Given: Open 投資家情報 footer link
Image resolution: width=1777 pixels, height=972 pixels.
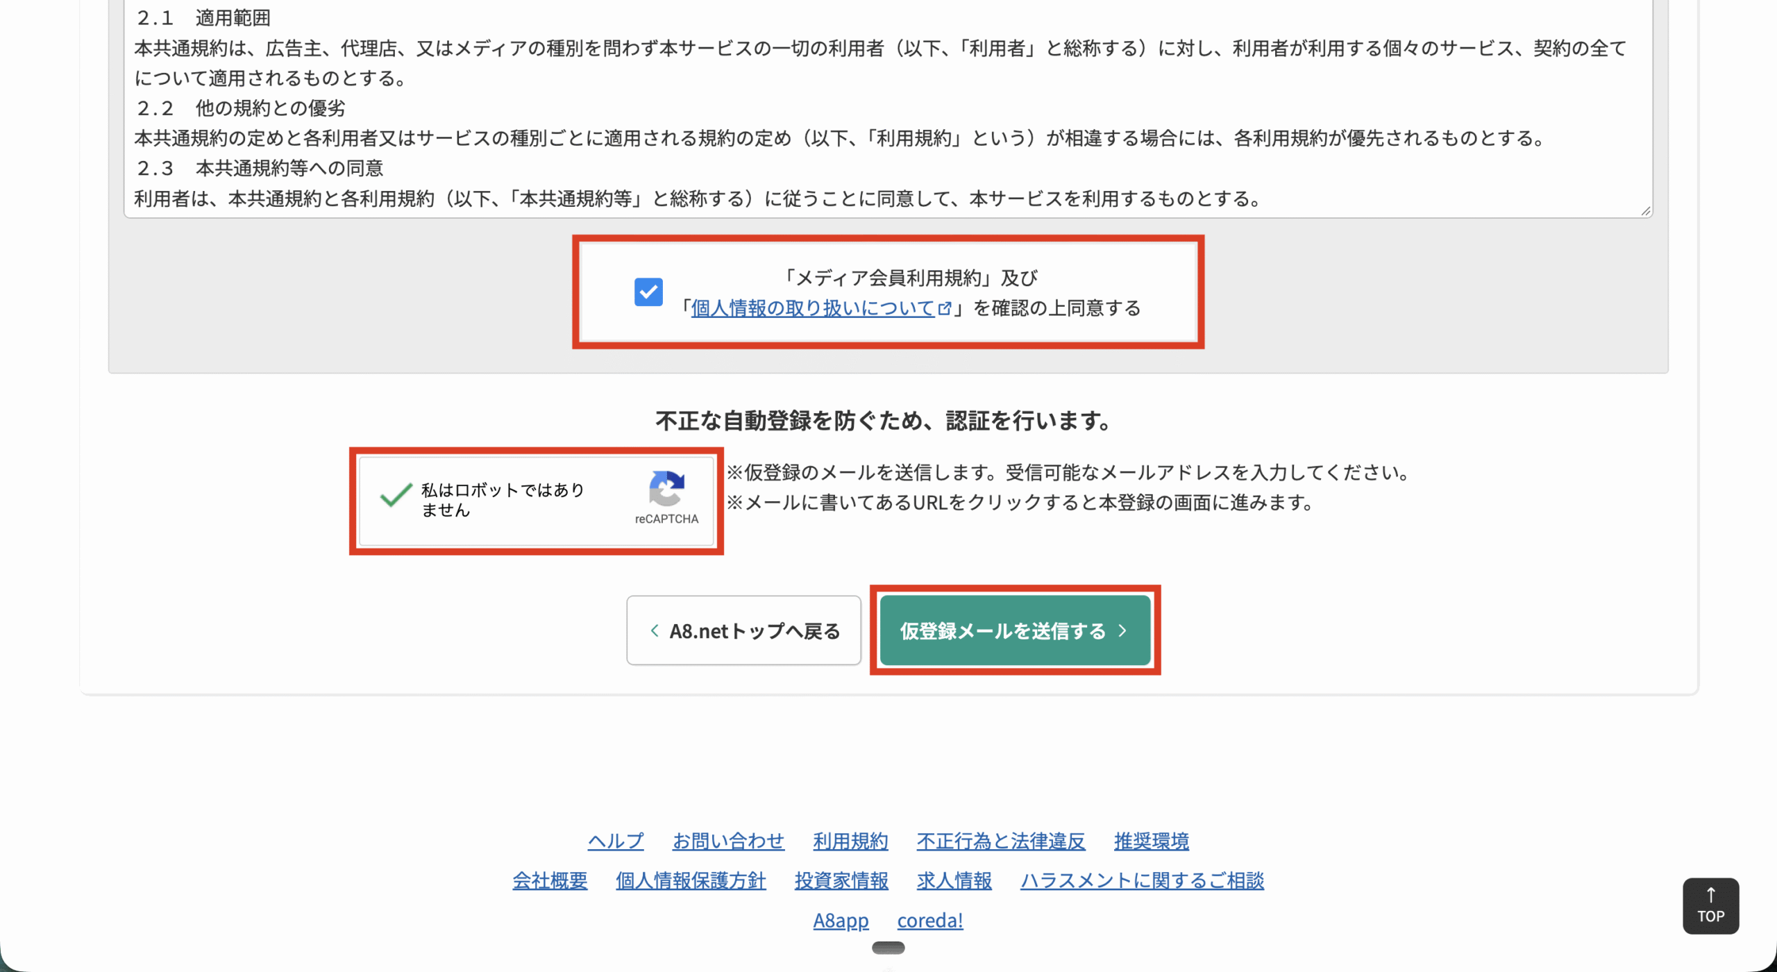Looking at the screenshot, I should coord(841,881).
